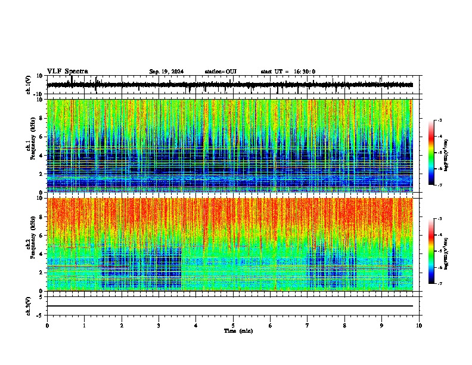This screenshot has height=365, width=472.
Task: Click the time axis tick label 6
Action: 271,326
